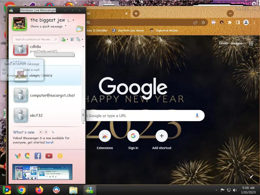This screenshot has width=260, height=195.
Task: Click Add shortcut tile
Action: (x=162, y=140)
